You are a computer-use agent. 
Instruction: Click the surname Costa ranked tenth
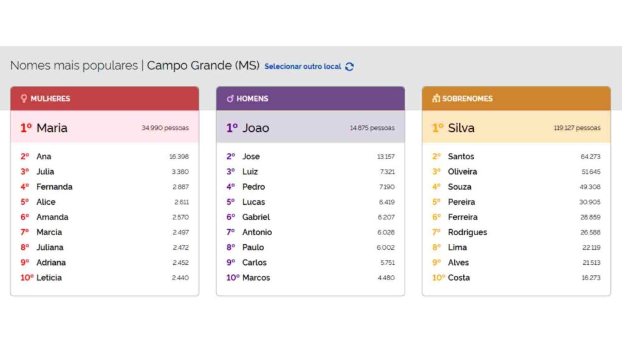[x=459, y=278]
